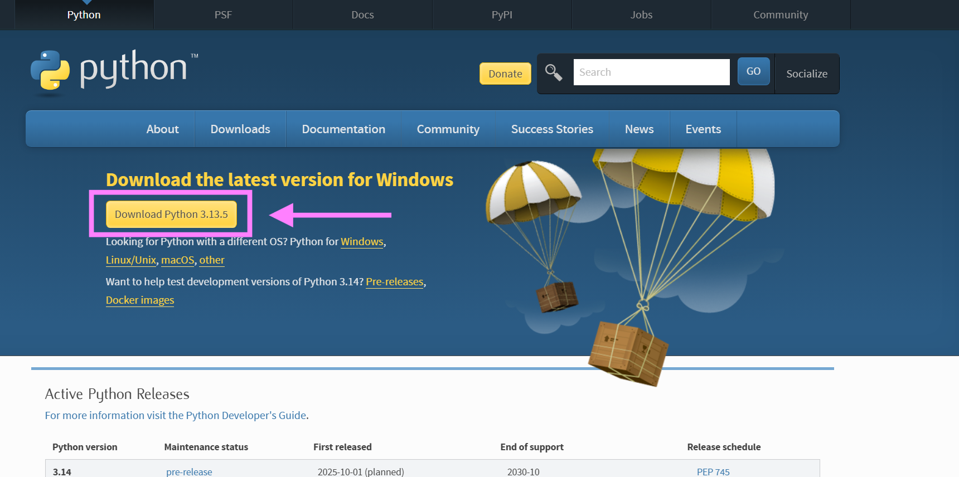Open the PyPI tab
The image size is (959, 477).
click(x=502, y=14)
